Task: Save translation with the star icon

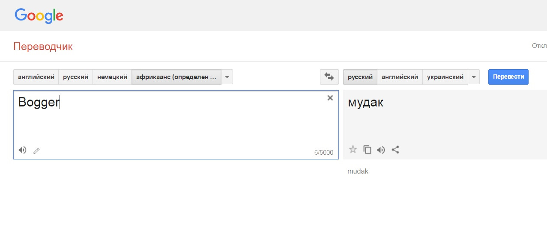Action: tap(353, 150)
